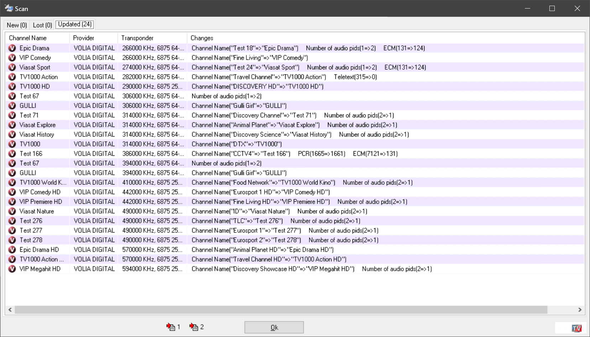Click copy-to-list icon labeled 2

194,327
